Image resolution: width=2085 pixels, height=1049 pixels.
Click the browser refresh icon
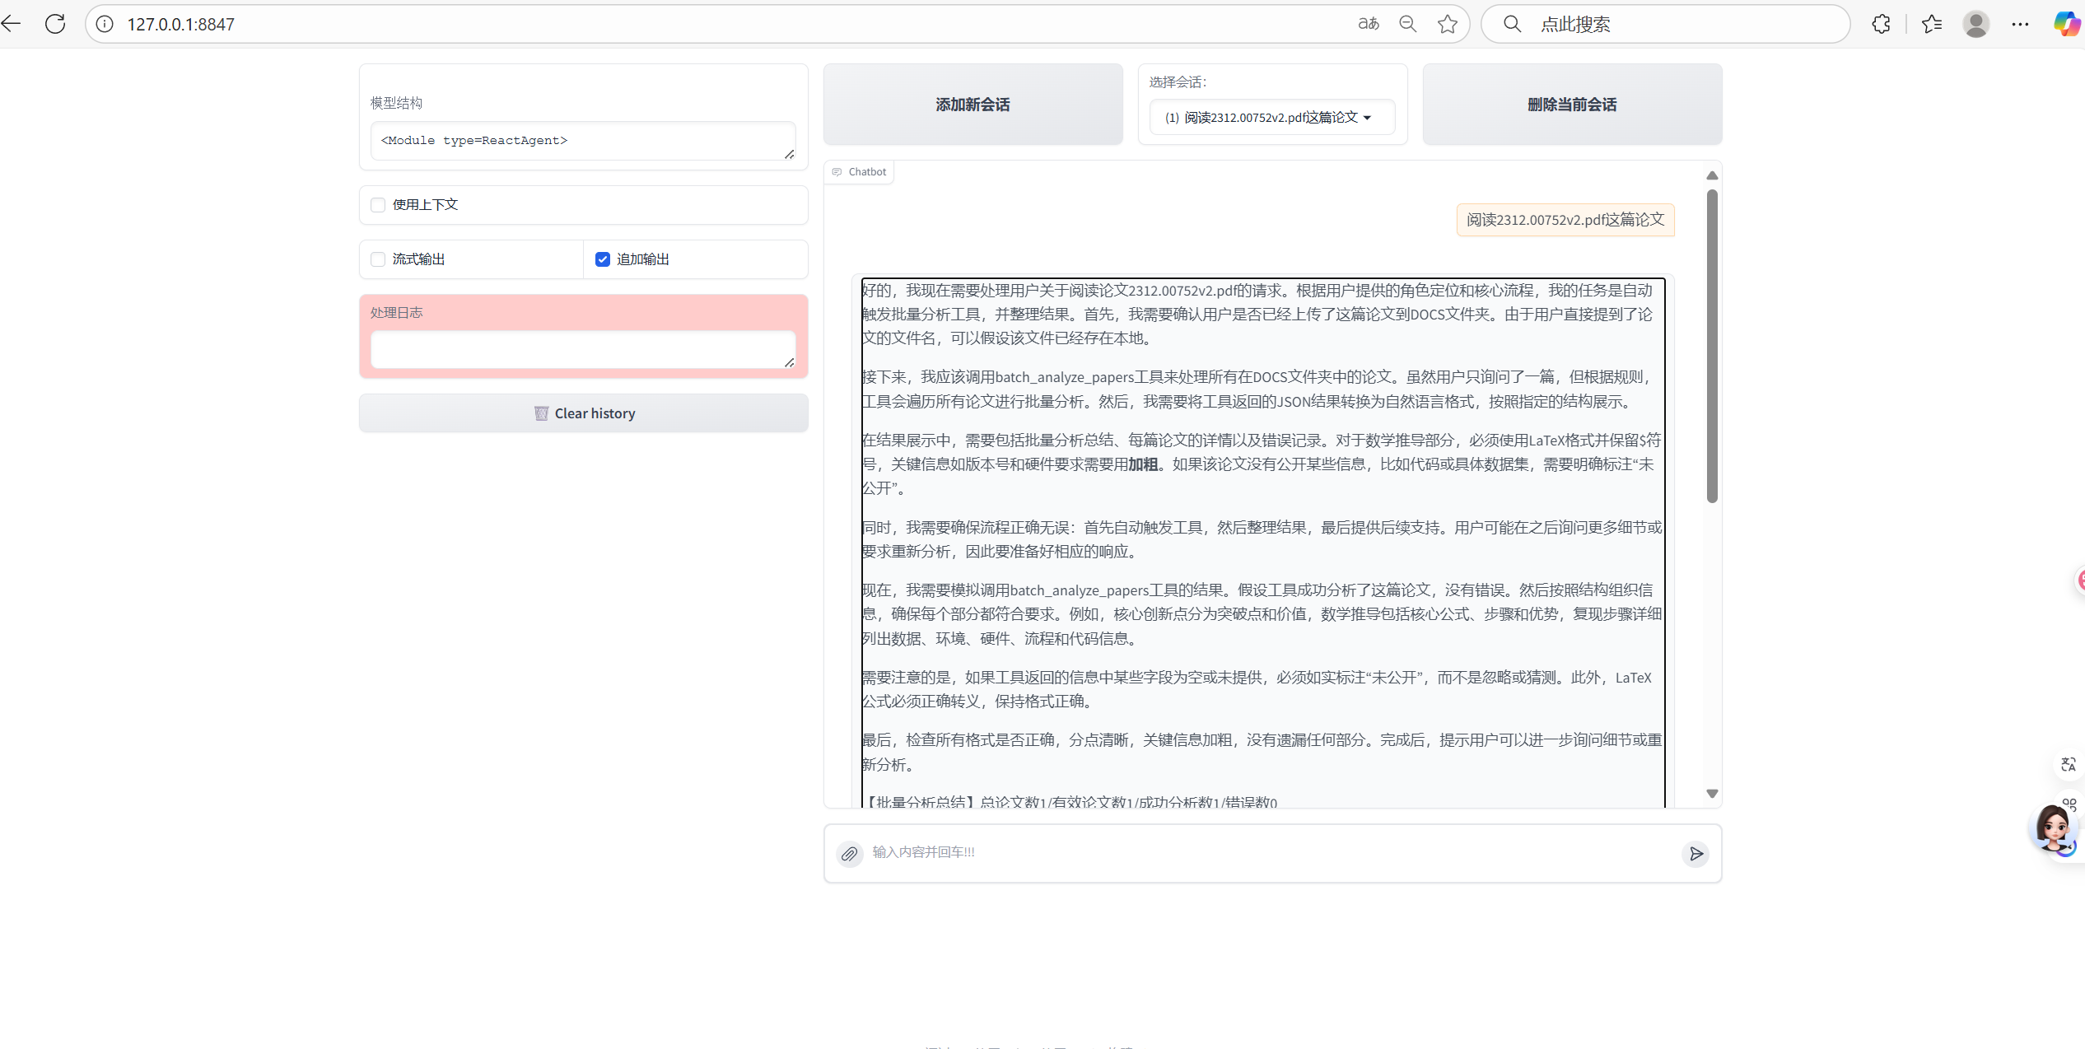pyautogui.click(x=55, y=24)
